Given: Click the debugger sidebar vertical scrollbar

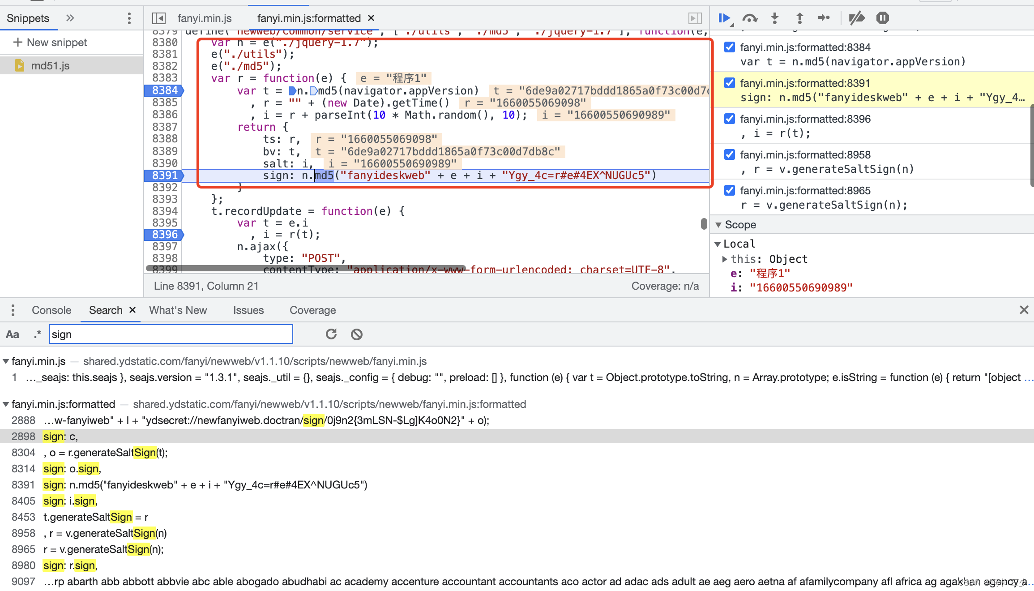Looking at the screenshot, I should (x=1031, y=146).
